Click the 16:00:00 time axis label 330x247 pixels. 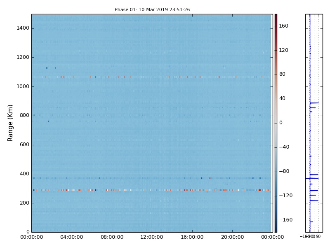[x=192, y=237]
